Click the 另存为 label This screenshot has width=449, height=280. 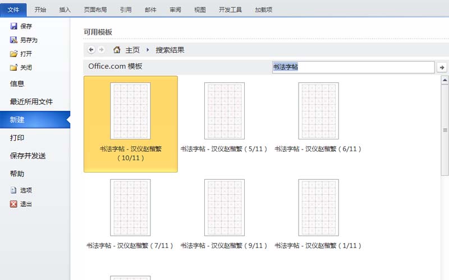coord(29,40)
